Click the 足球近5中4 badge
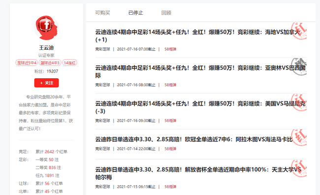 [27, 63]
